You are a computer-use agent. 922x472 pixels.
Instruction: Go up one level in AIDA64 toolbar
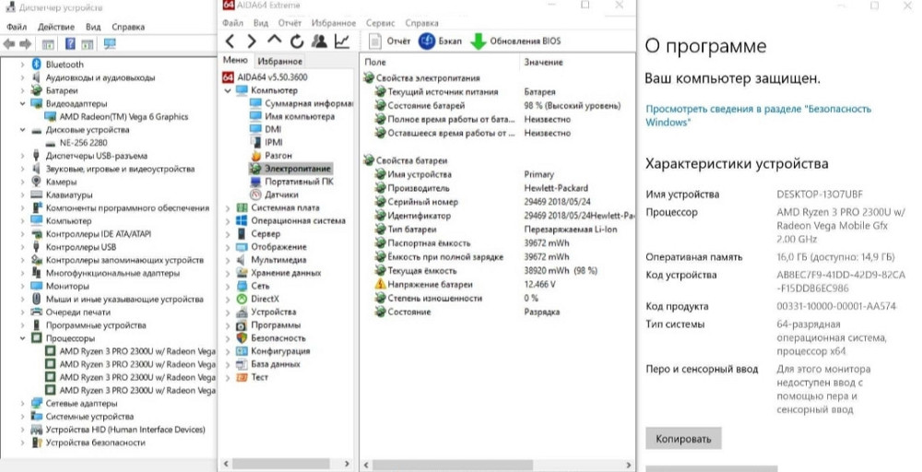tap(274, 41)
